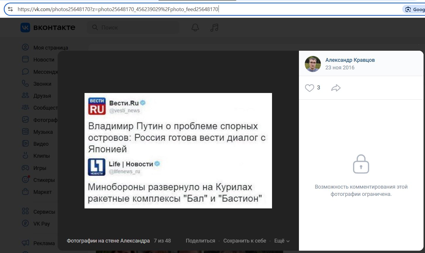
Task: Click the Сообщества groups icon
Action: point(25,107)
